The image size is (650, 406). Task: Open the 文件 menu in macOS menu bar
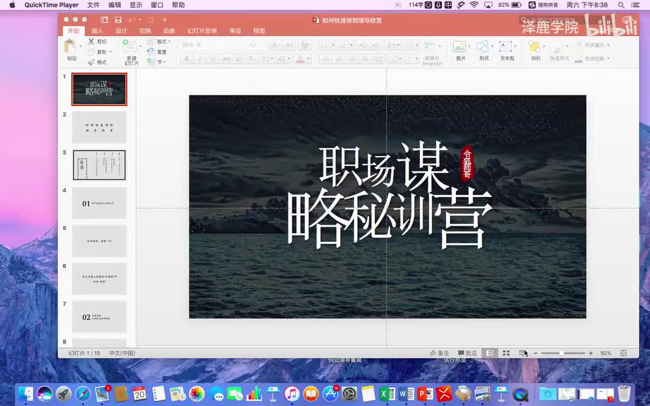coord(93,5)
